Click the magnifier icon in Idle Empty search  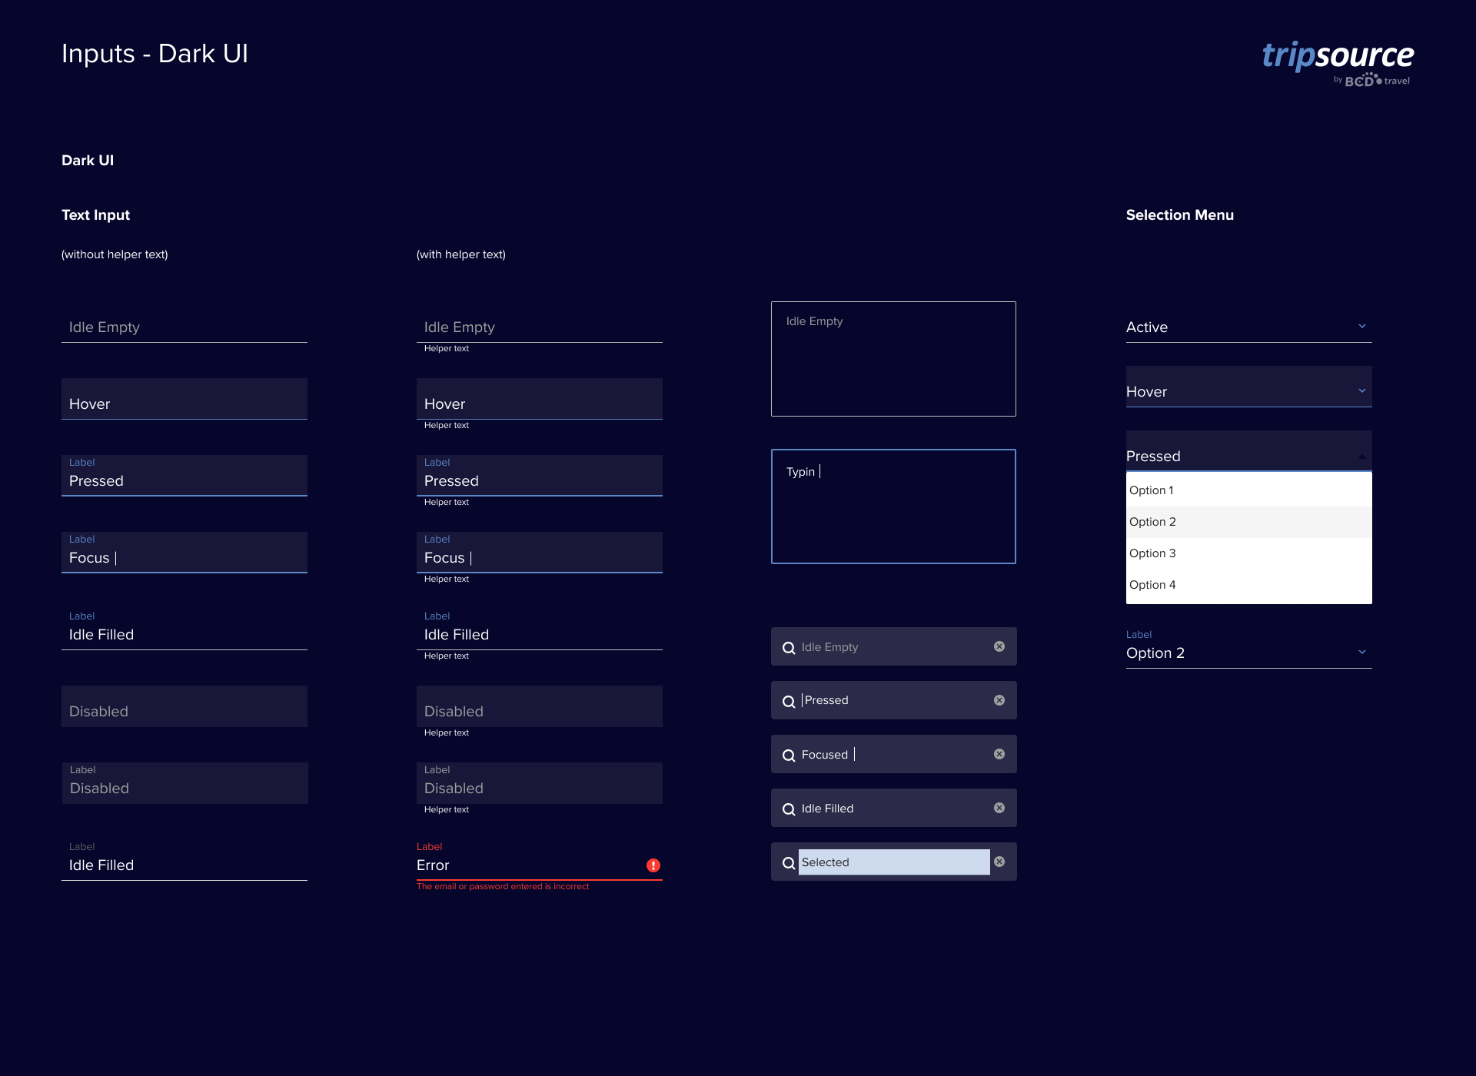point(789,648)
